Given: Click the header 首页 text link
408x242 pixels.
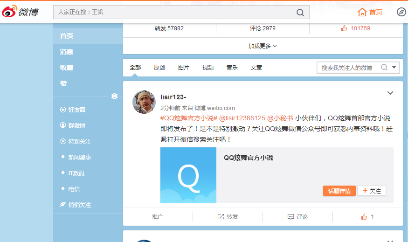Looking at the screenshot, I should click(376, 12).
